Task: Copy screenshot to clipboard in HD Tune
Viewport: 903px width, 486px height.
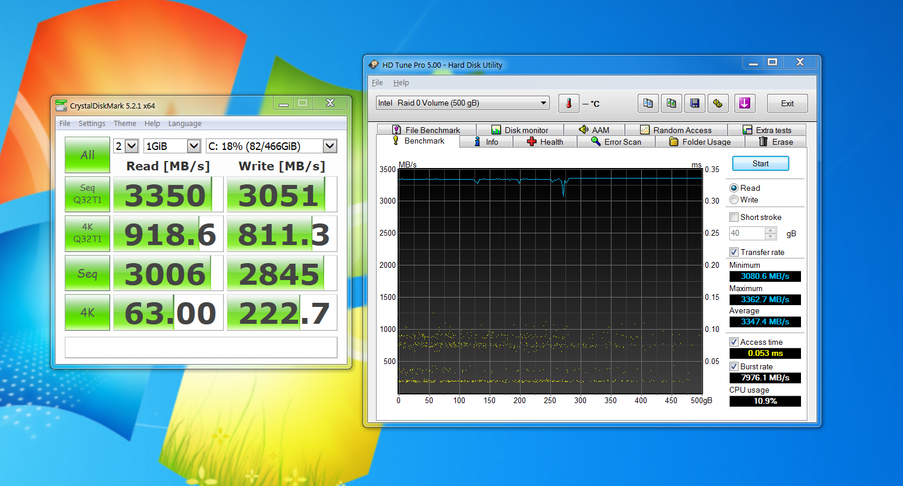Action: click(671, 103)
